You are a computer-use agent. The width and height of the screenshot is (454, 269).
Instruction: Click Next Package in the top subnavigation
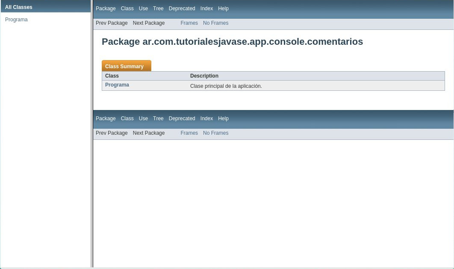149,23
